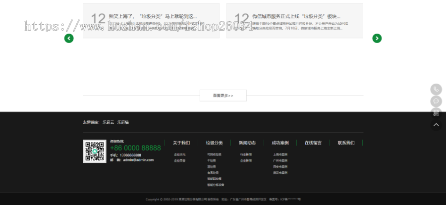Click the Copyright 2002-2019 text
The height and width of the screenshot is (205, 446).
pos(182,200)
